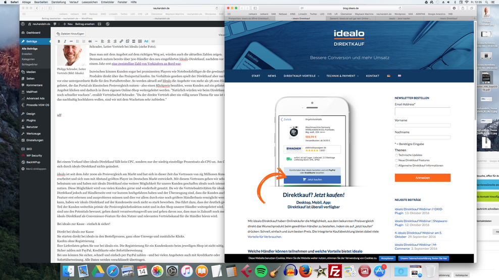
Task: Click the Vorname input field
Action: tap(423, 125)
